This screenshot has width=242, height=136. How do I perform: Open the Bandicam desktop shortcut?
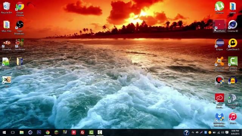[x=219, y=81]
